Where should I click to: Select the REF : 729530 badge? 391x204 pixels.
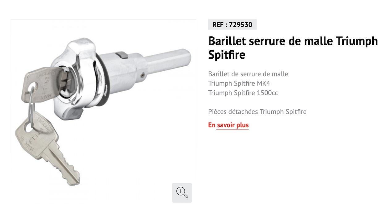232,25
